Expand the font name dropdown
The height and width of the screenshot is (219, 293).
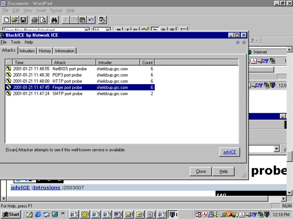click(x=87, y=30)
